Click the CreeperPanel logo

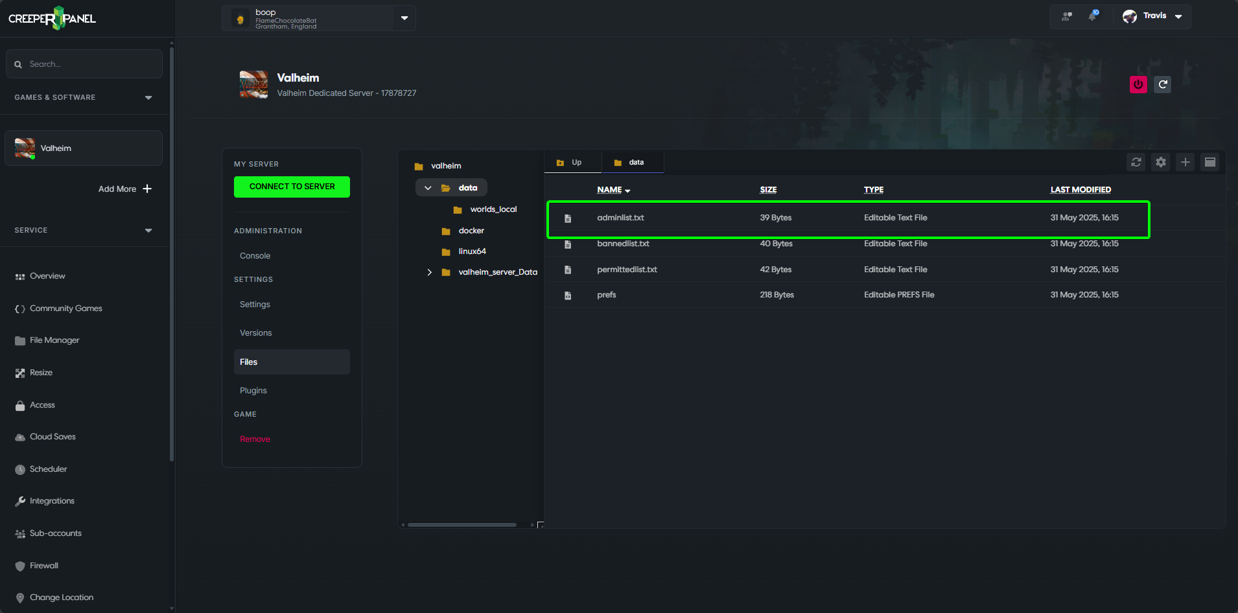pos(52,18)
